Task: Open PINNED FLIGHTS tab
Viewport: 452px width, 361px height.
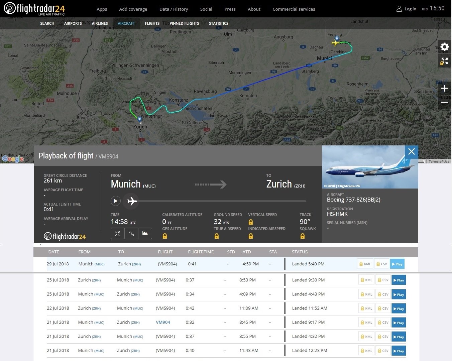Action: (184, 23)
